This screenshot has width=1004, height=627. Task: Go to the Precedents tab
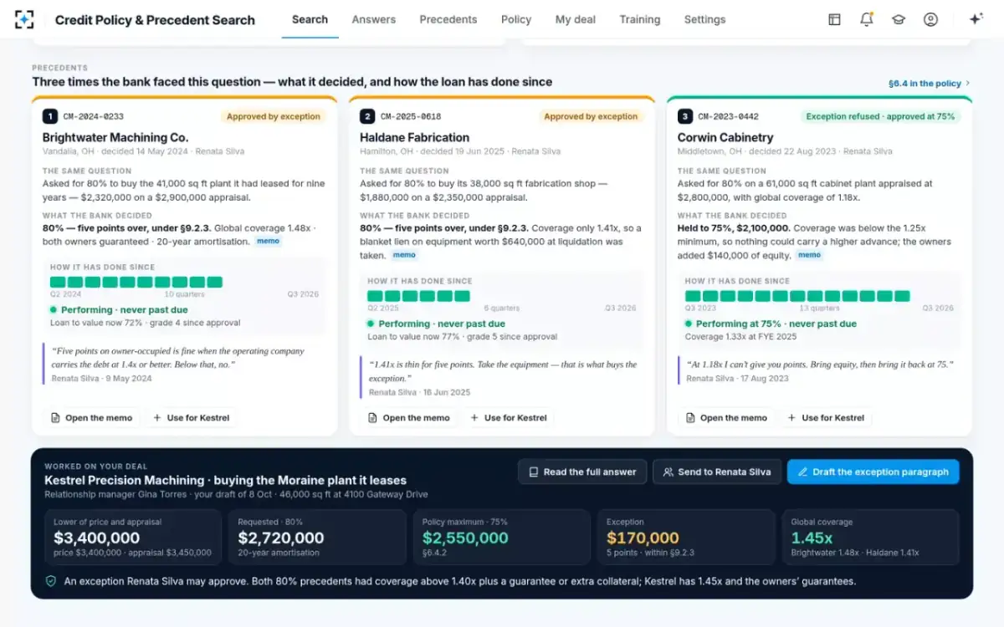[x=448, y=19]
